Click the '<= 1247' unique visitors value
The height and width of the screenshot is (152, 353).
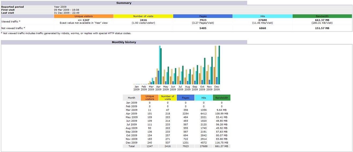point(84,20)
